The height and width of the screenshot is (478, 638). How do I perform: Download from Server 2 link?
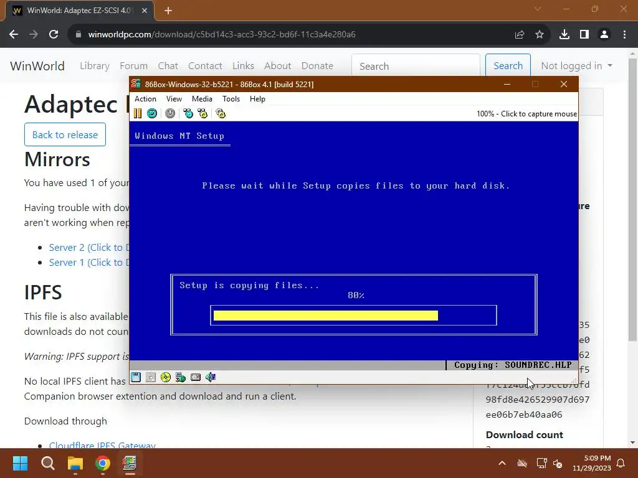(88, 248)
